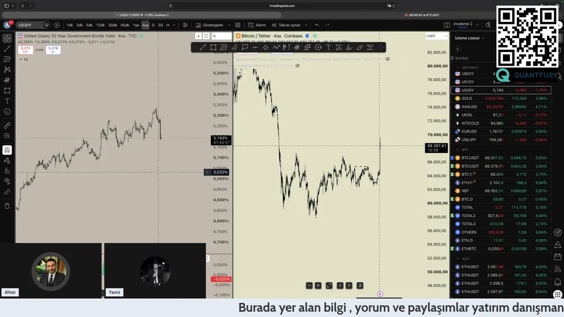Select the crosshair cursor tool in left sidebar
This screenshot has width=564, height=317.
tap(7, 38)
